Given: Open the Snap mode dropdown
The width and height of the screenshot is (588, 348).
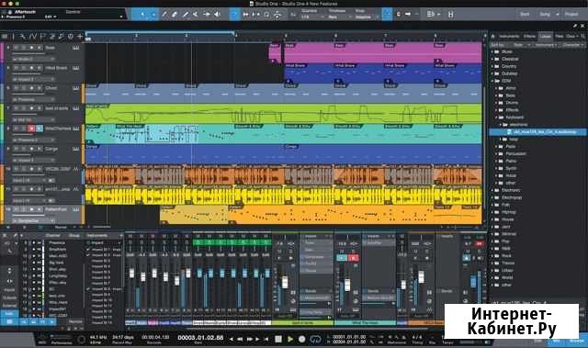Looking at the screenshot, I should (366, 17).
